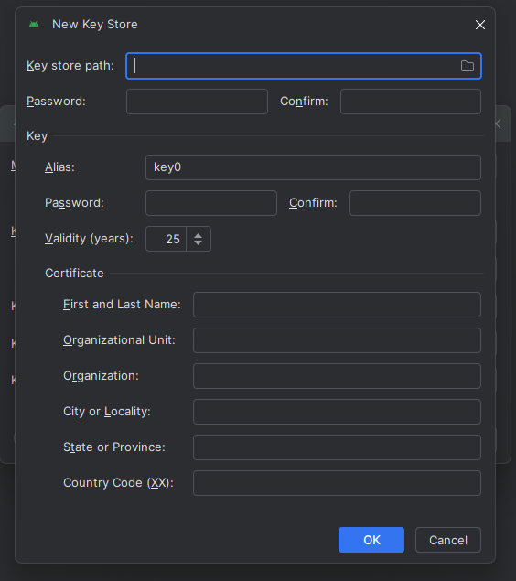Click the Country Code (XX) field
The image size is (516, 581).
click(337, 483)
